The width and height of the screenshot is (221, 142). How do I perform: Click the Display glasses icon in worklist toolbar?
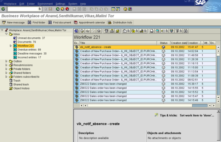point(88,31)
